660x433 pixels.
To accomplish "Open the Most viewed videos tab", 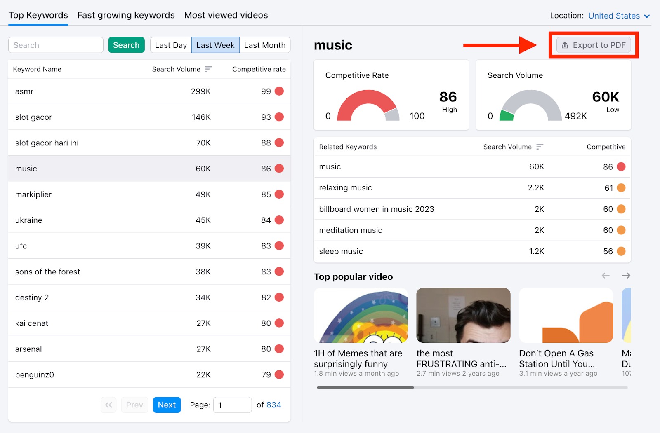I will click(x=226, y=15).
